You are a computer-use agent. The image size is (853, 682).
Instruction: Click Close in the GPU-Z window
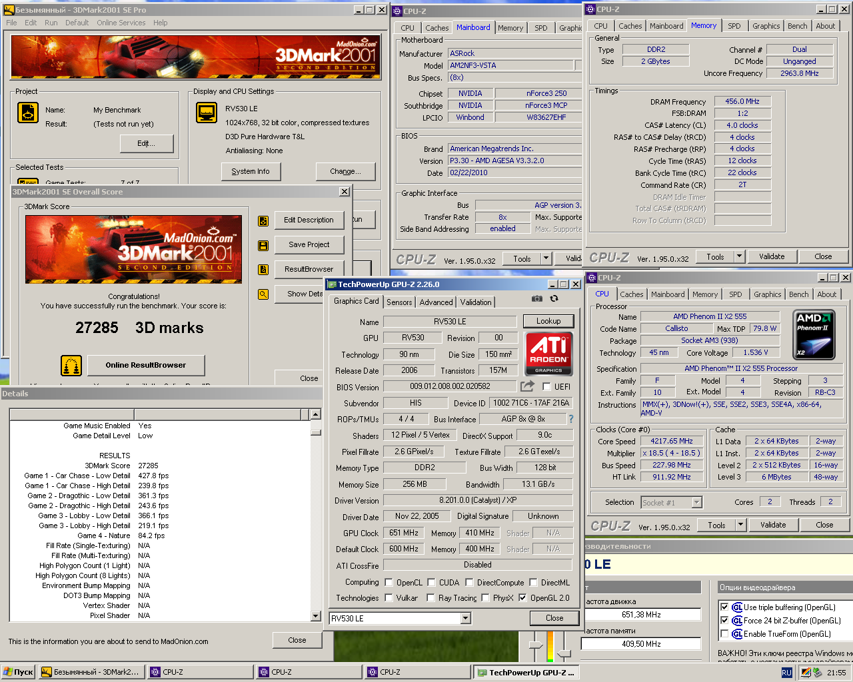(x=554, y=618)
